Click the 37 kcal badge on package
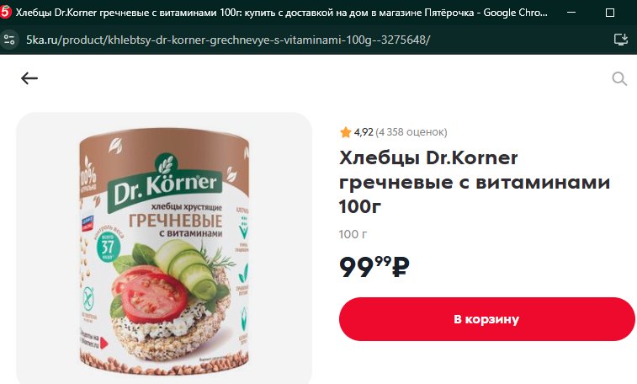This screenshot has height=384, width=637. [x=107, y=247]
